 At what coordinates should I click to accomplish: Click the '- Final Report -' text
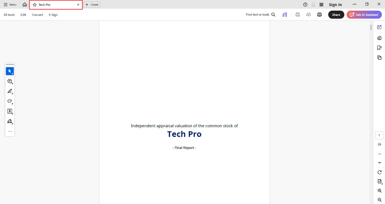pyautogui.click(x=184, y=147)
